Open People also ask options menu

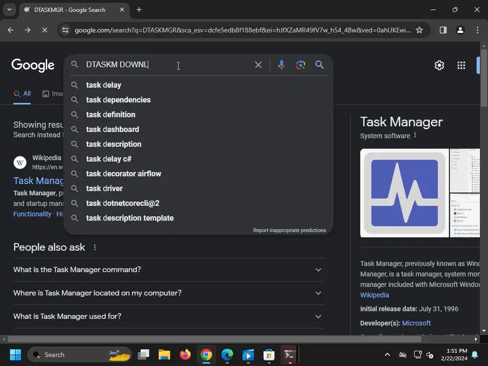pyautogui.click(x=95, y=247)
